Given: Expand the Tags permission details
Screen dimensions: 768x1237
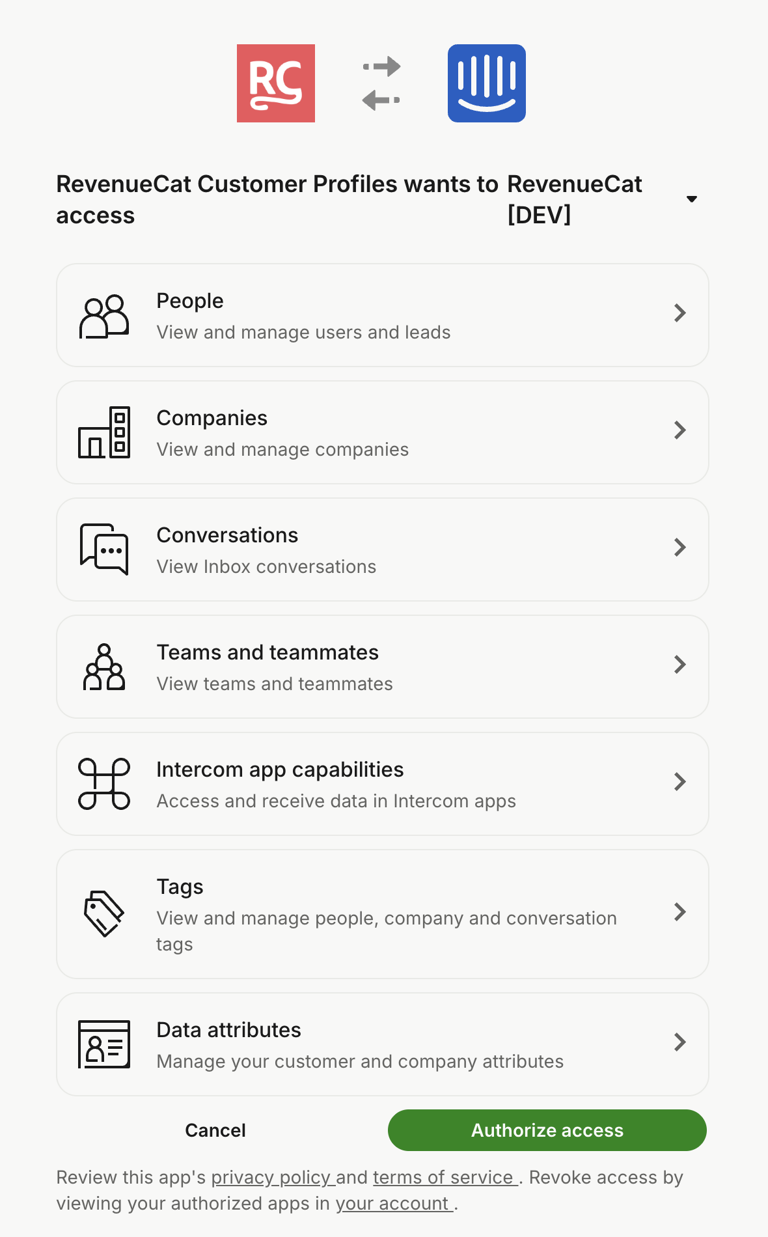Looking at the screenshot, I should coord(681,913).
